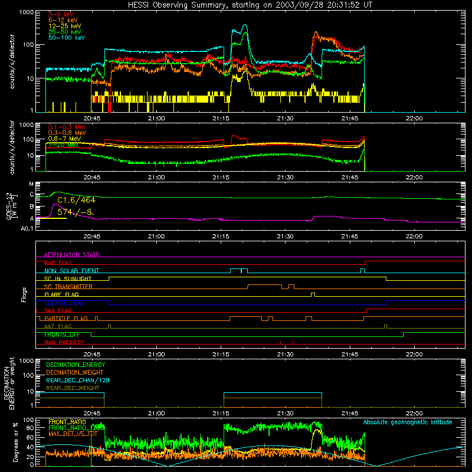Click the NON_SOLAR_EVENT pulse near 21:19
This screenshot has width=472, height=472.
pos(239,270)
